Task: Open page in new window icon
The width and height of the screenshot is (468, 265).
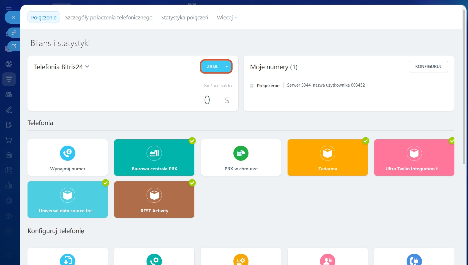Action: coord(14,46)
